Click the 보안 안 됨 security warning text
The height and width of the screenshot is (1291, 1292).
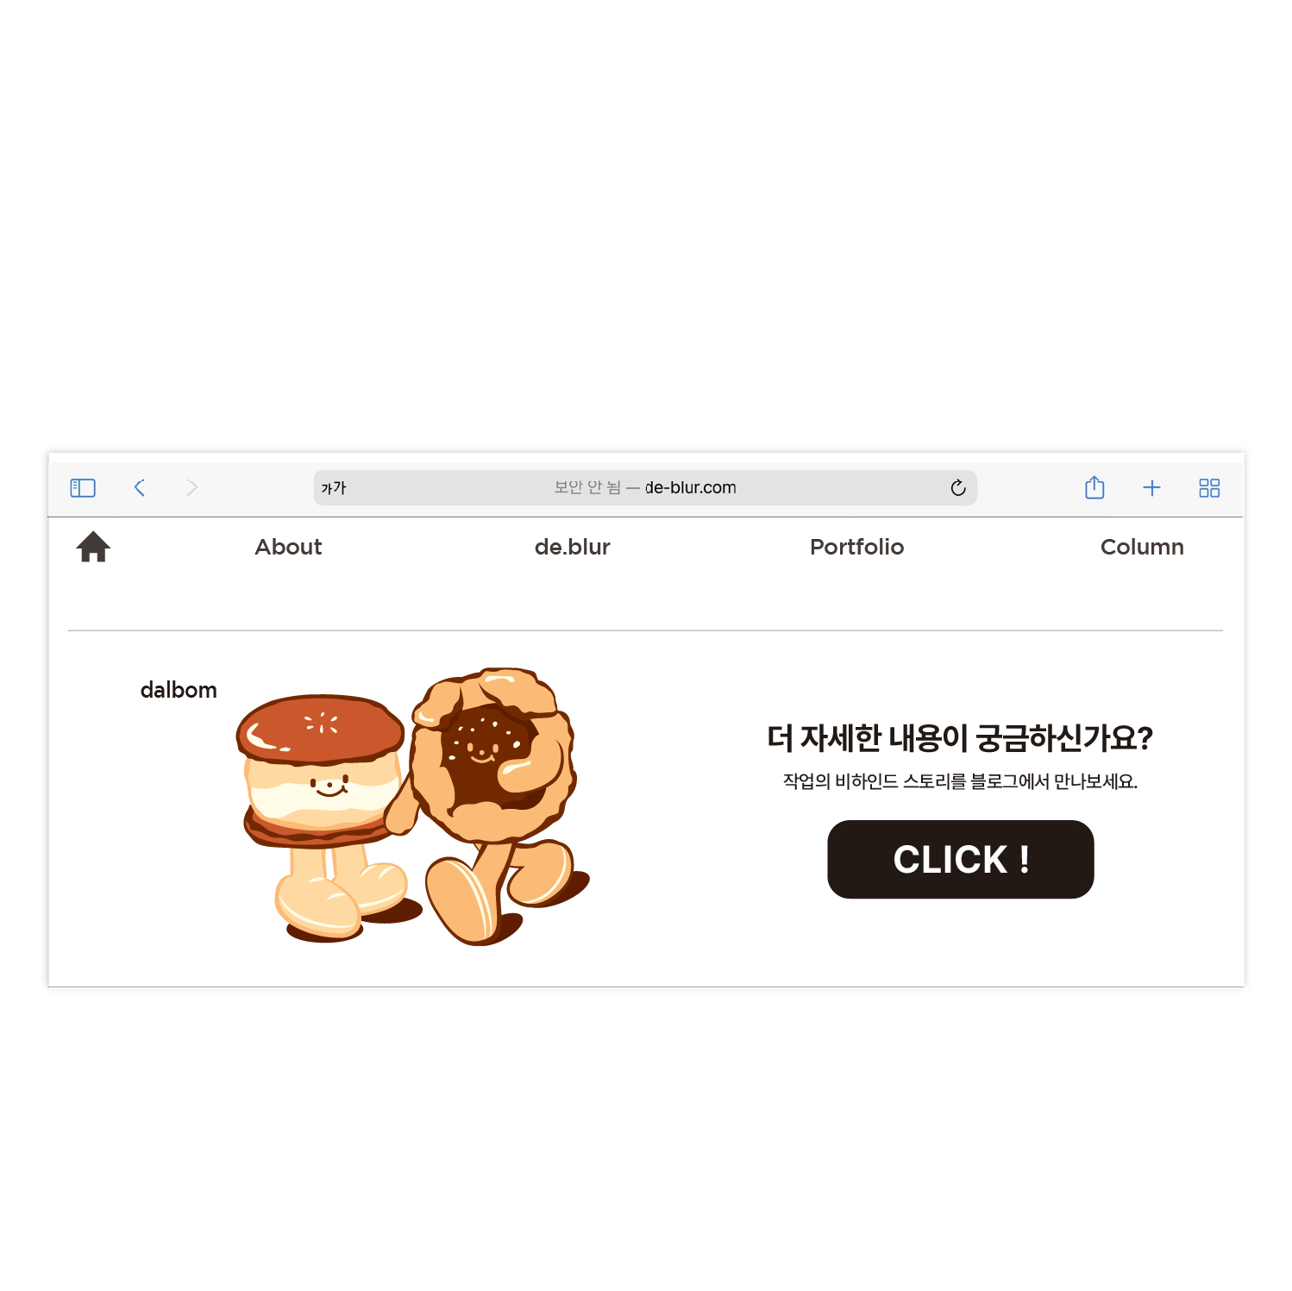click(x=587, y=488)
